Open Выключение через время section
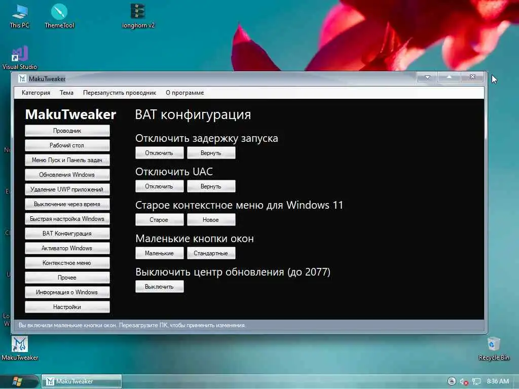This screenshot has width=519, height=389. 67,204
